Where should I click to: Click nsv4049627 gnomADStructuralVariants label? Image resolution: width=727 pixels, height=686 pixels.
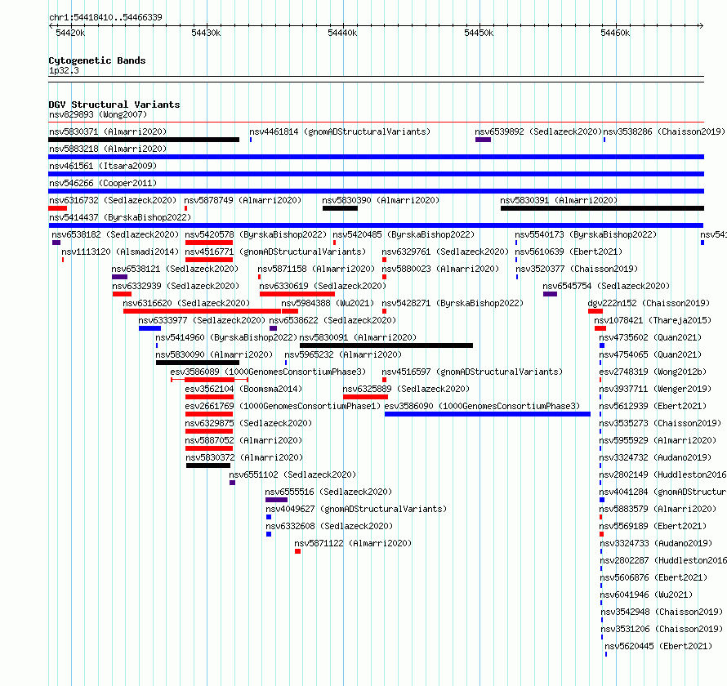[356, 509]
